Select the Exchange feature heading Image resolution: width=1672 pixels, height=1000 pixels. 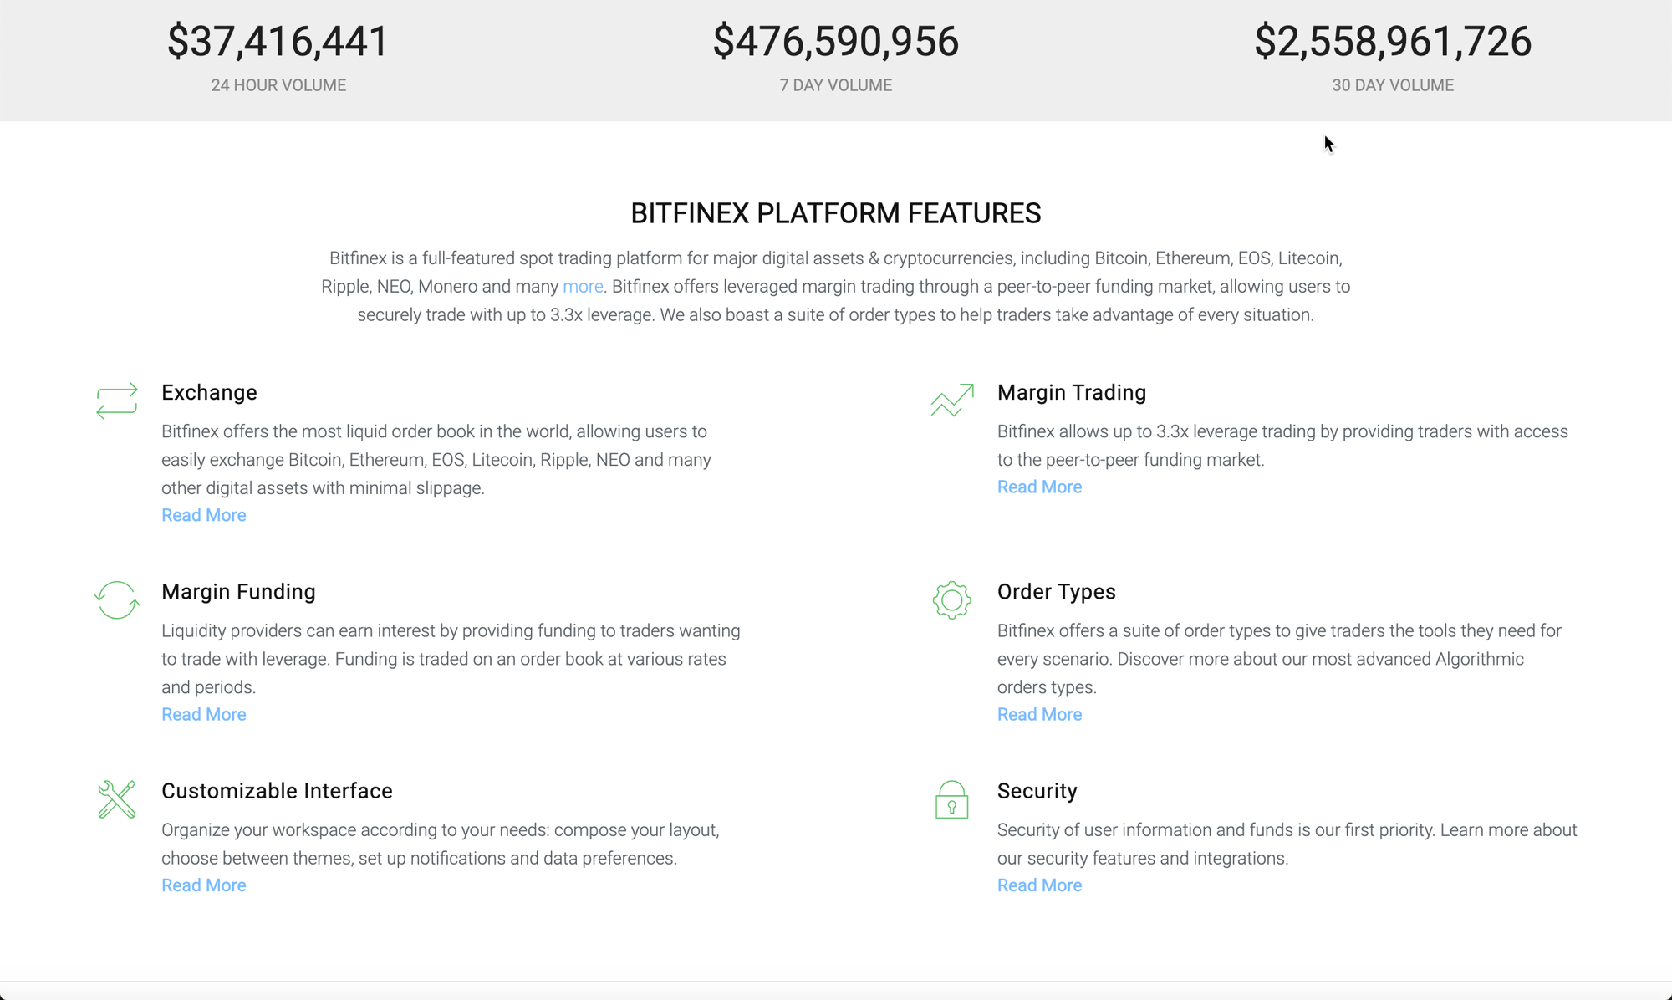click(209, 392)
